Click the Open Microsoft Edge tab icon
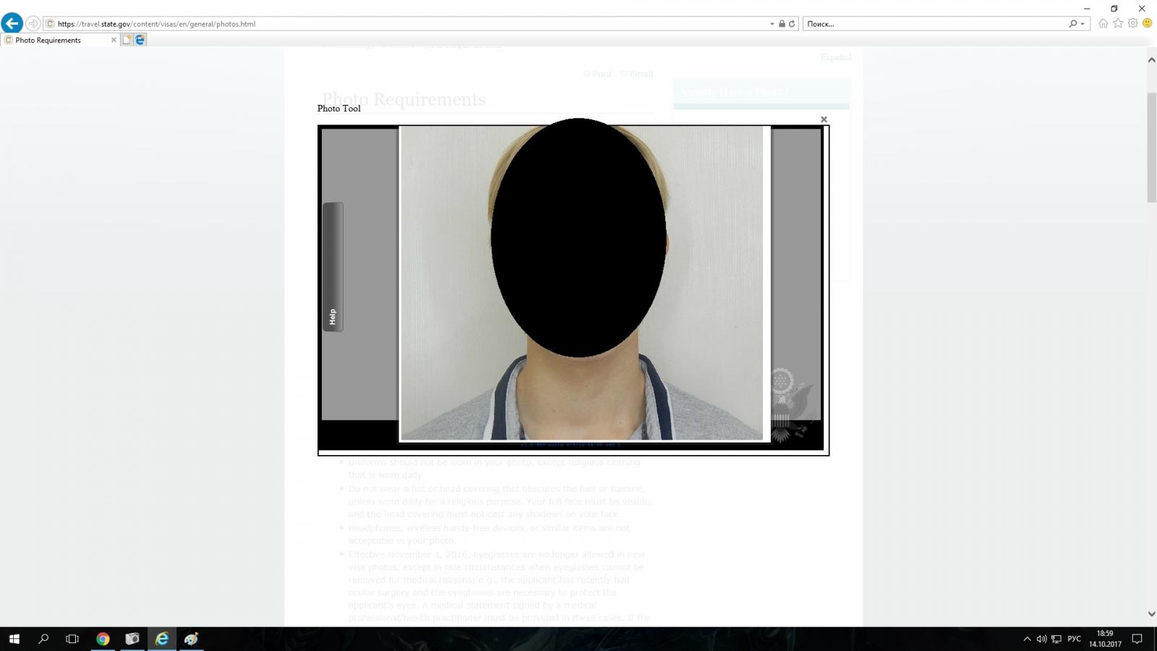This screenshot has height=651, width=1157. 140,40
